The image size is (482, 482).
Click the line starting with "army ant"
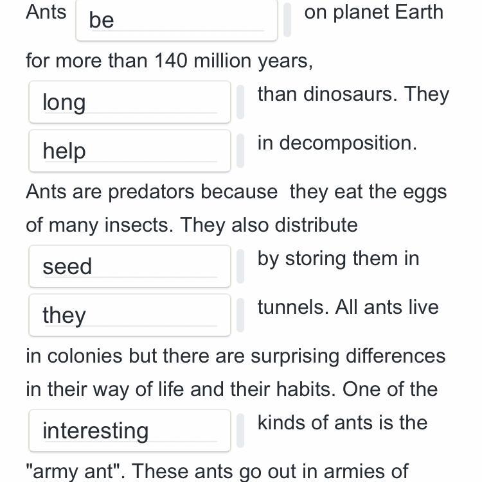tap(217, 472)
